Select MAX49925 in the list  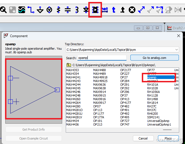(x=100, y=81)
